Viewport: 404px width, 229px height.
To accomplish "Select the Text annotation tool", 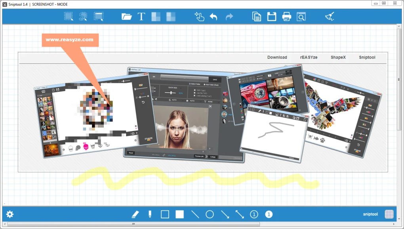I will [141, 16].
